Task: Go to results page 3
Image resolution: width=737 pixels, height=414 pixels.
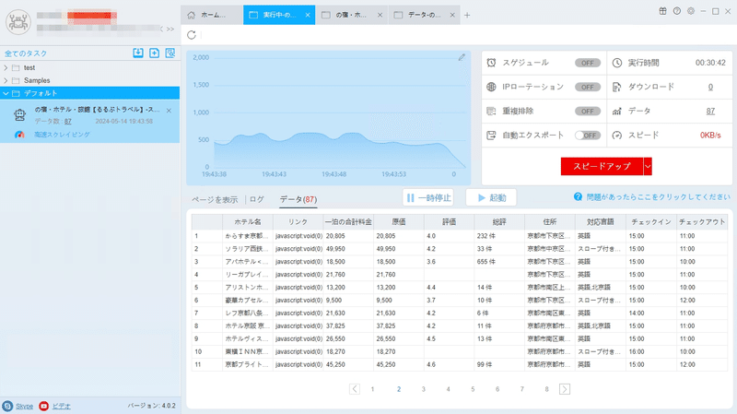Action: point(424,389)
